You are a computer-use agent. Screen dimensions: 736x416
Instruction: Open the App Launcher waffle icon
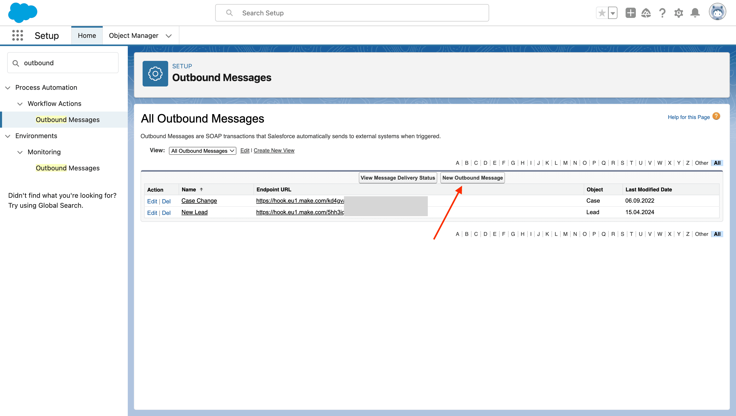[17, 35]
